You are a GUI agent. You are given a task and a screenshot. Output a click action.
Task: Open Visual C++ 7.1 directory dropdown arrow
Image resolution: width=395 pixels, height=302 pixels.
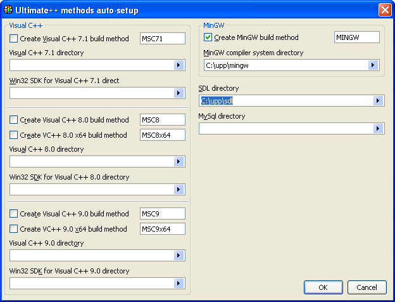coord(179,65)
